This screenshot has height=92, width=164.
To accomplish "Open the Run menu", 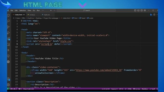I will click(x=38, y=10).
